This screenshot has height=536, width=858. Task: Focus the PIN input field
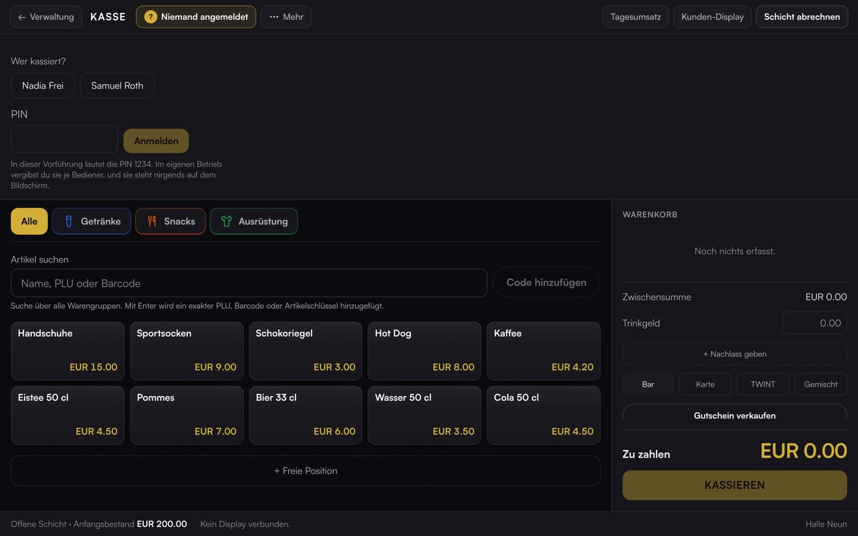pos(64,139)
